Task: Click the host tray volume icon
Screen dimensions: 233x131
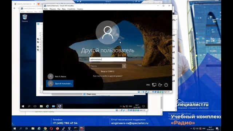Action: (x=197, y=128)
